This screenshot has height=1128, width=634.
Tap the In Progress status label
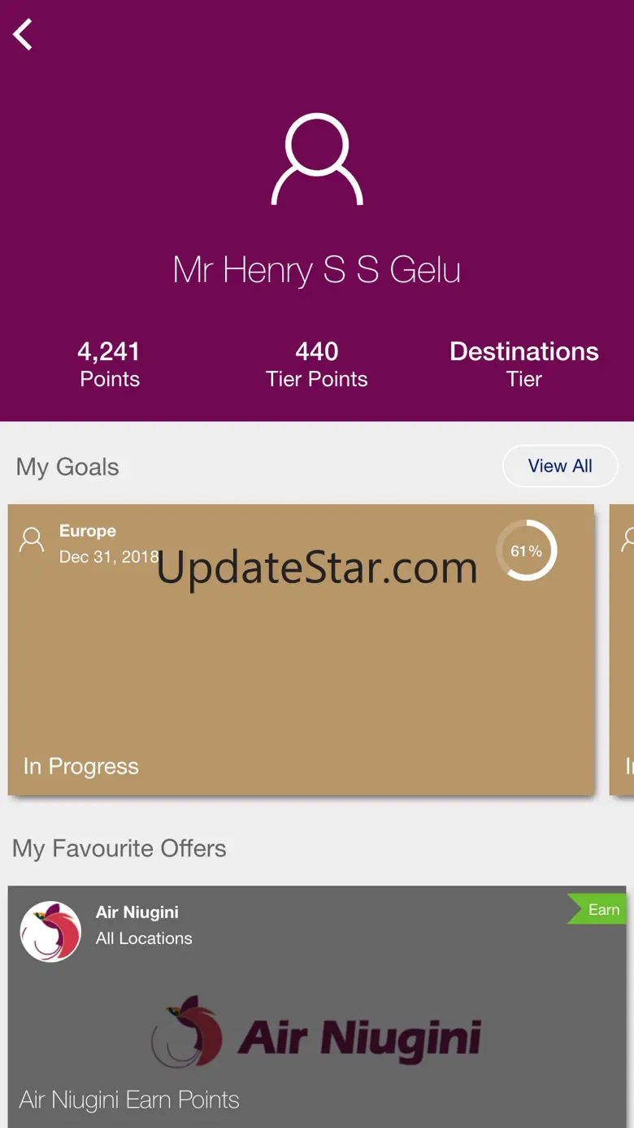(81, 766)
